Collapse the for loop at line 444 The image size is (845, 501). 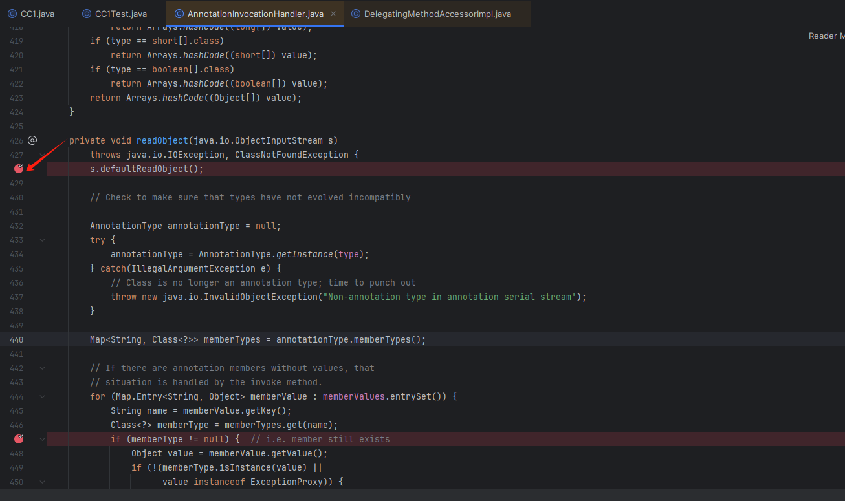[42, 396]
